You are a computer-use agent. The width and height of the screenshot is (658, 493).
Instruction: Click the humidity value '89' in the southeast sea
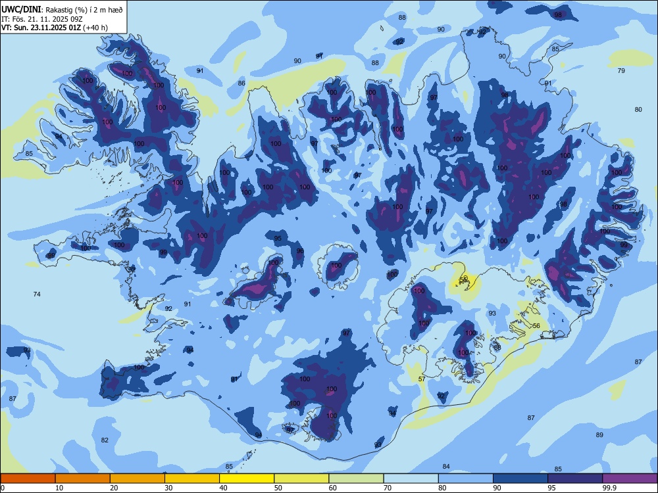(x=599, y=434)
